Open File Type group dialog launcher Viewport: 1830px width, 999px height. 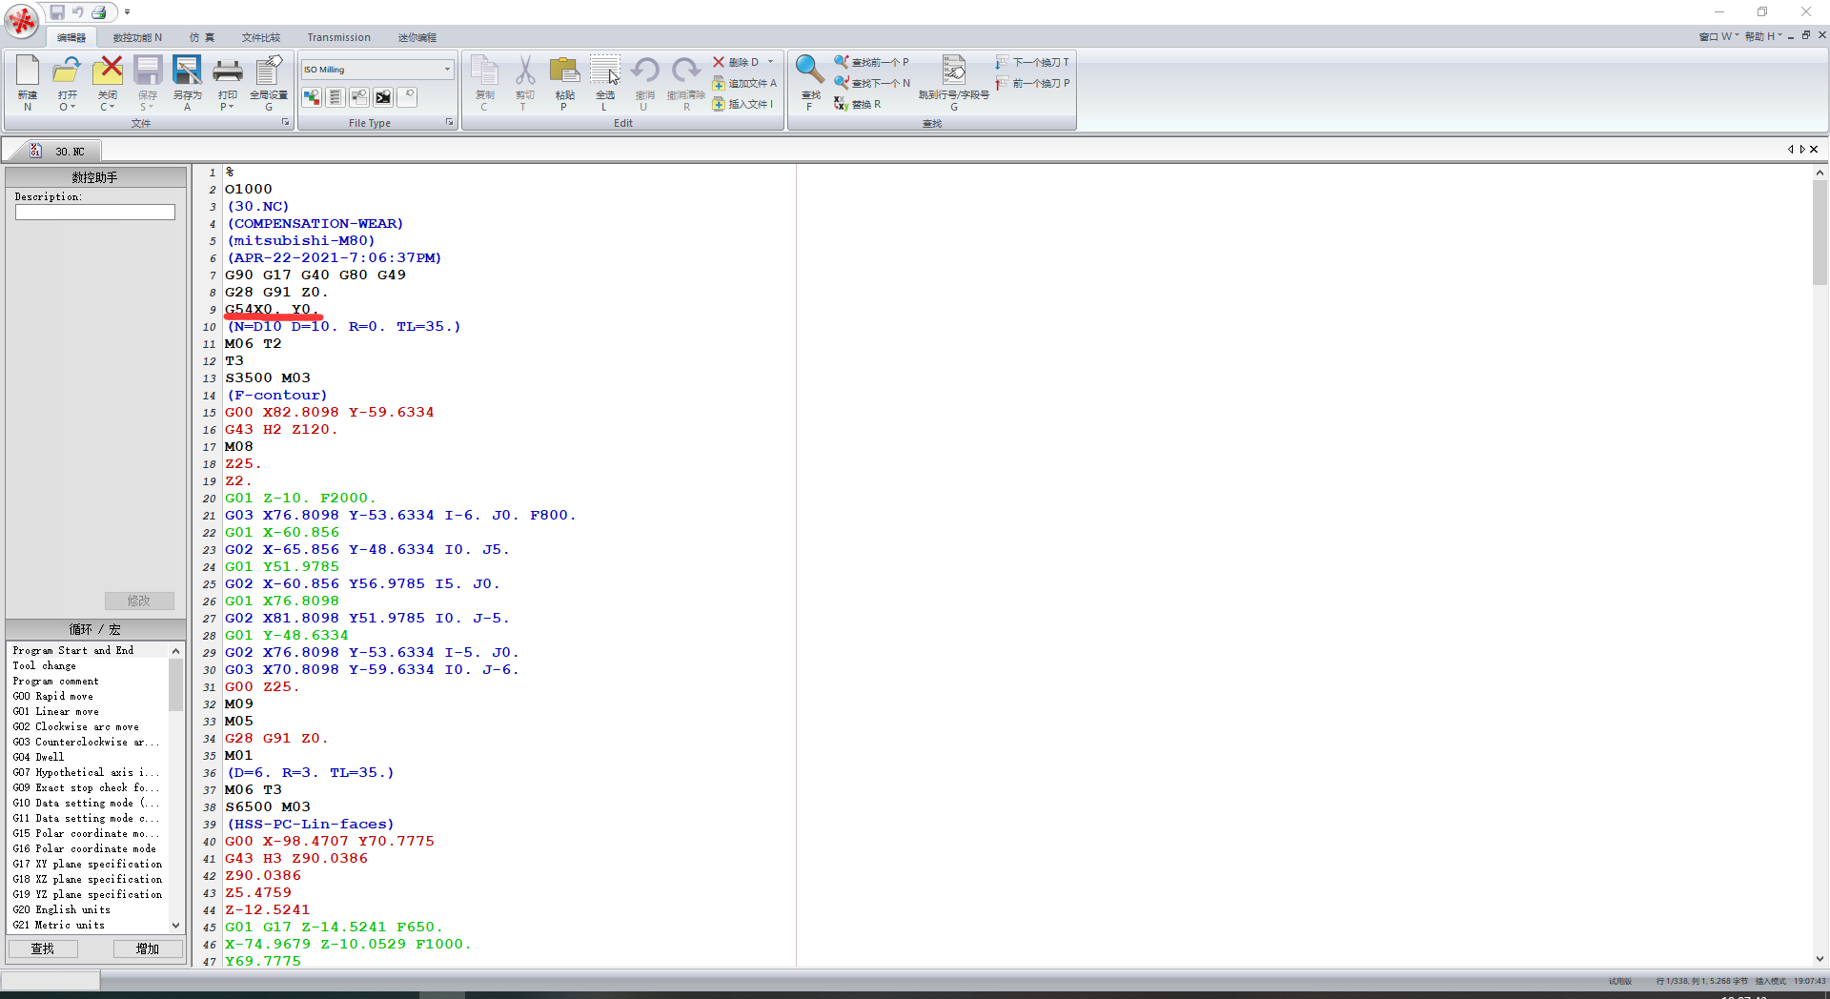[450, 122]
